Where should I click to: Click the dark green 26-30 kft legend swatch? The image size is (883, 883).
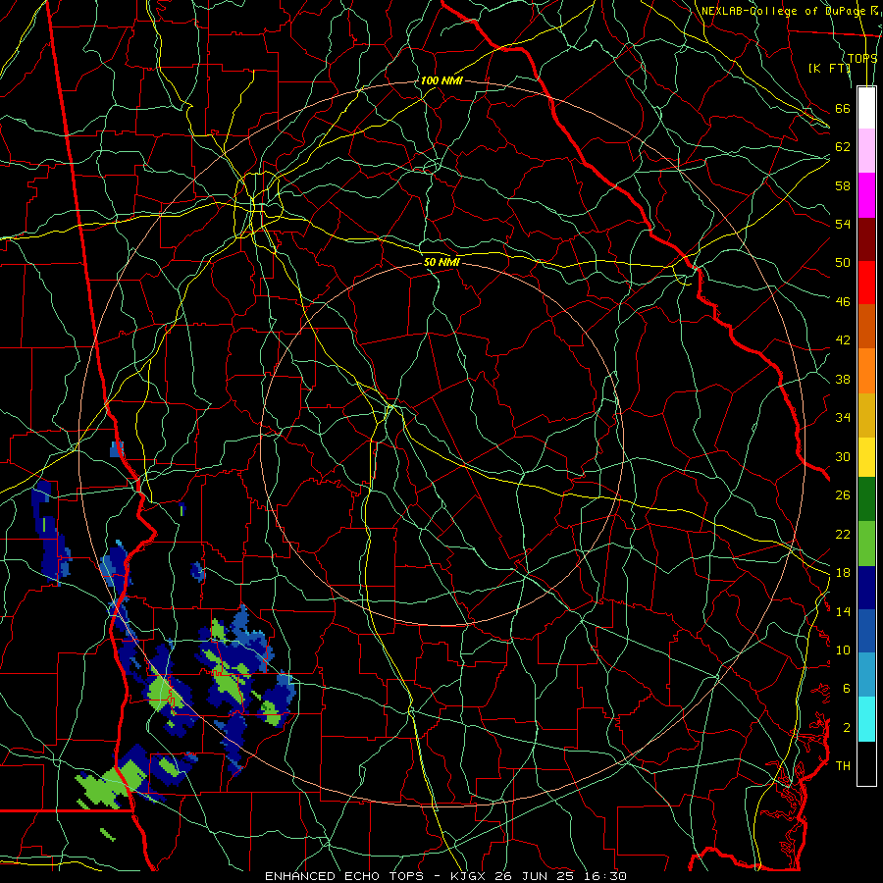click(866, 499)
